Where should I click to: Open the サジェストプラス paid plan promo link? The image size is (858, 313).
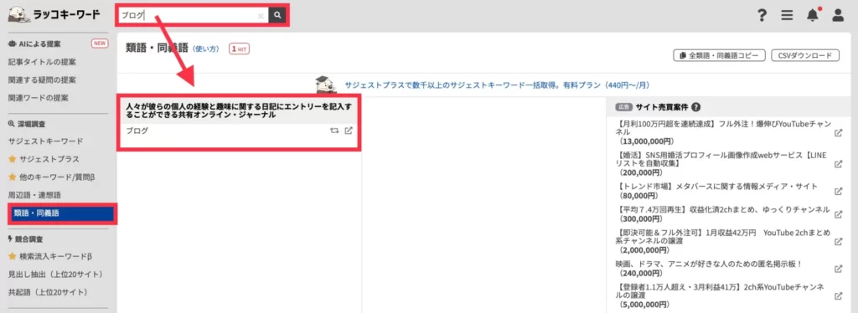[x=497, y=85]
